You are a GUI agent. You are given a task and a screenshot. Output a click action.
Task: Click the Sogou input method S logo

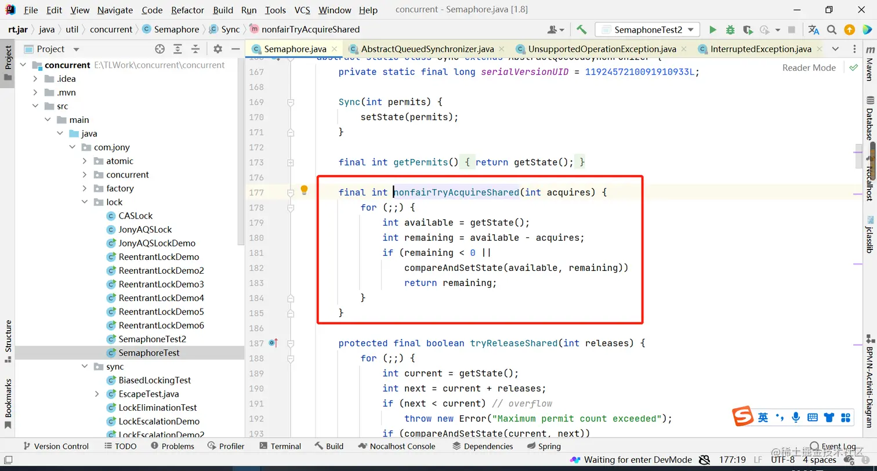742,417
